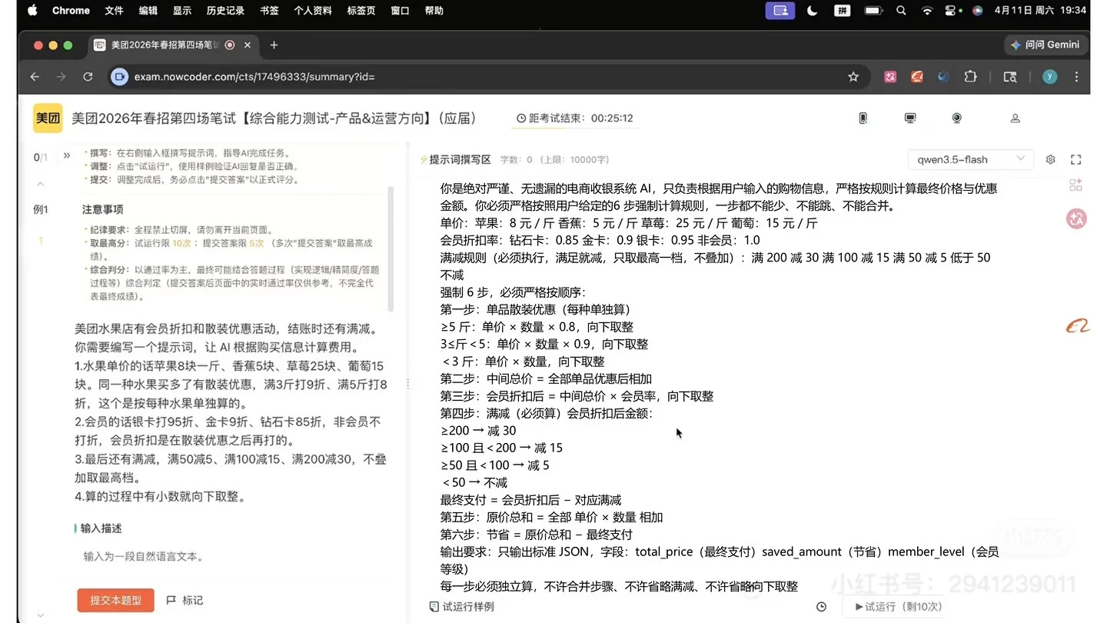The height and width of the screenshot is (623, 1107).
Task: Open the Chrome application menu
Action: point(71,11)
